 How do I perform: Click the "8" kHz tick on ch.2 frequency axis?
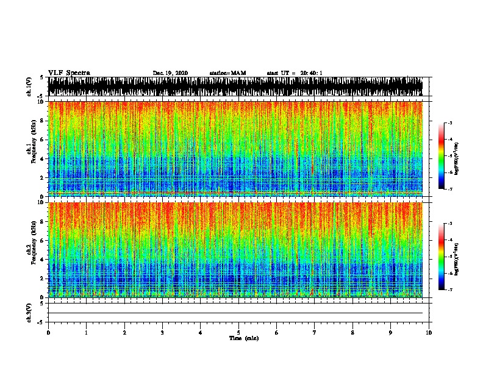click(42, 222)
